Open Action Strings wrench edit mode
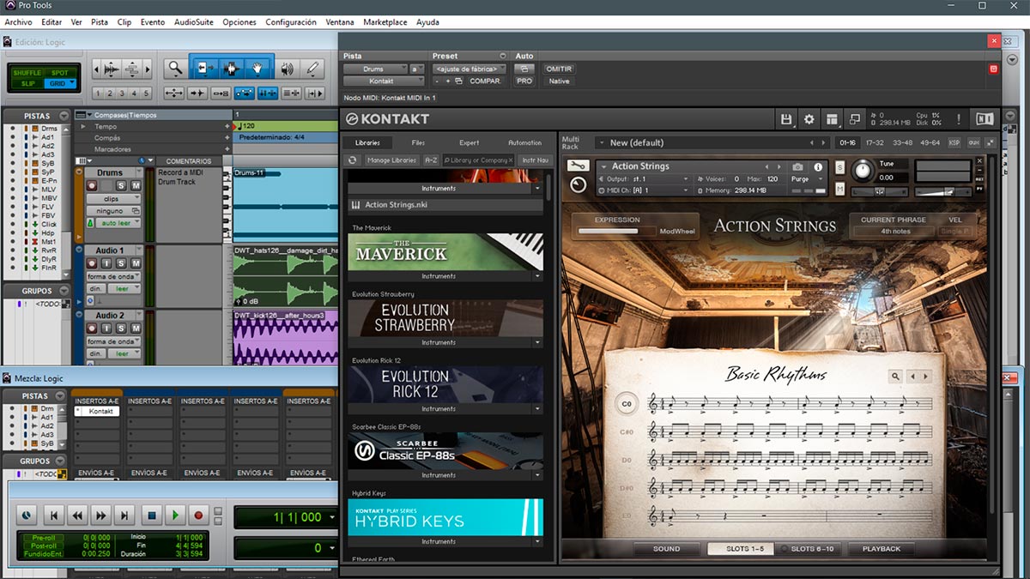 578,166
